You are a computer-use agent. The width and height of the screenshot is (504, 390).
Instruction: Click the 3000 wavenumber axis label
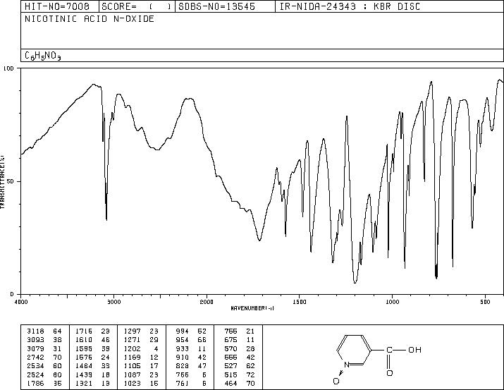(114, 302)
